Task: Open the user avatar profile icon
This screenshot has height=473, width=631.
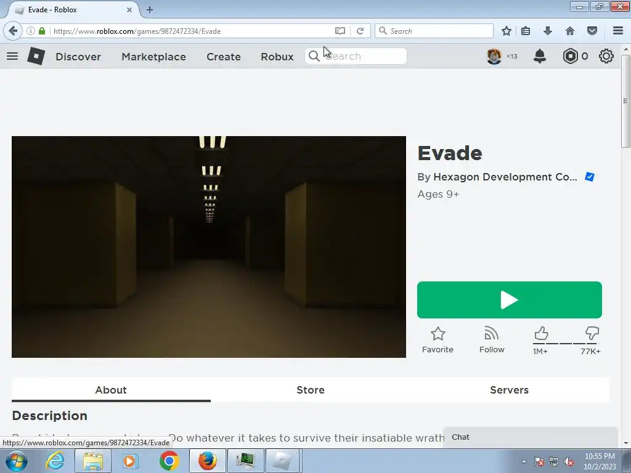Action: [x=494, y=56]
